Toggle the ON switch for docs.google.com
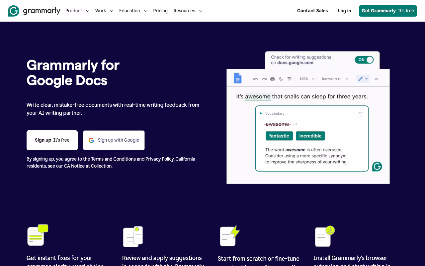Viewport: 425px width, 266px height. click(364, 60)
